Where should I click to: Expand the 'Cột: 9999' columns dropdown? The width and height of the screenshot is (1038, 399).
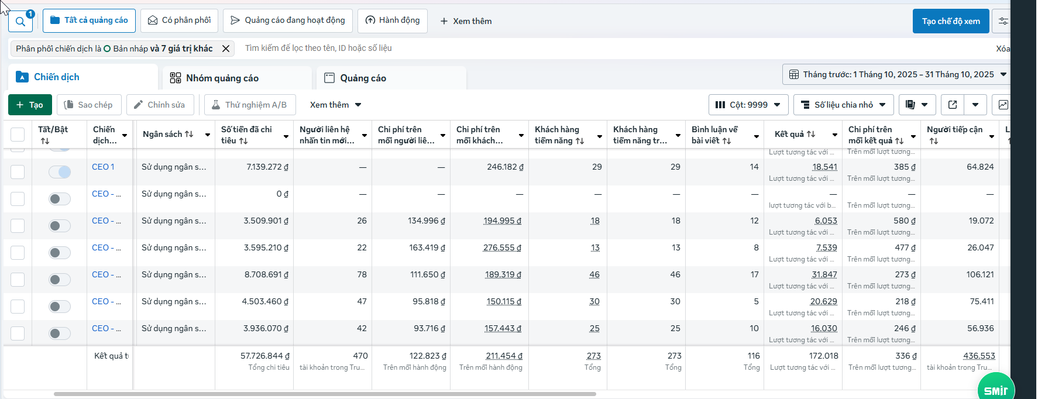[x=748, y=105]
